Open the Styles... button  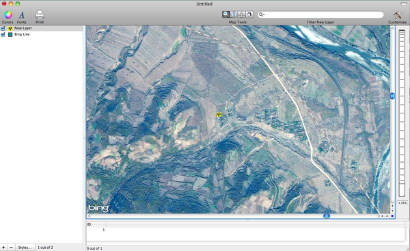(25, 248)
